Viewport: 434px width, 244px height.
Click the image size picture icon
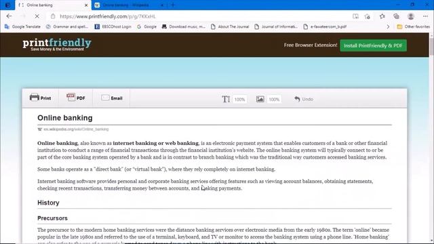[x=260, y=99]
